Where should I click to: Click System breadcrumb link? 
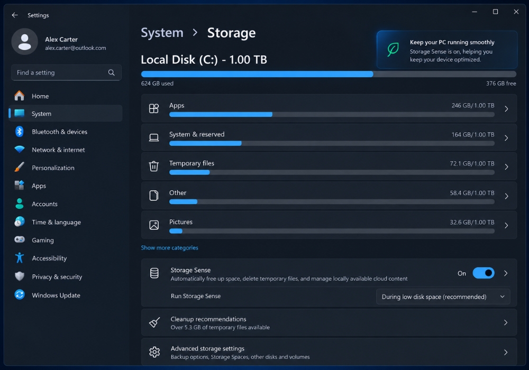[x=162, y=33]
